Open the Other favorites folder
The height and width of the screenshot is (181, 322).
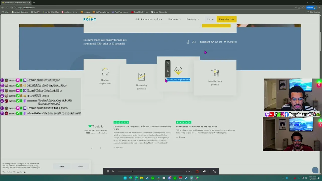(313, 12)
